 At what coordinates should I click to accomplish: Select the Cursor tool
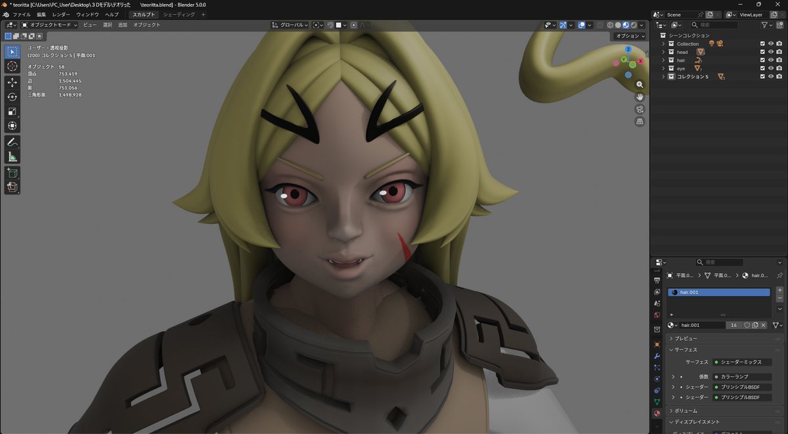[x=12, y=66]
